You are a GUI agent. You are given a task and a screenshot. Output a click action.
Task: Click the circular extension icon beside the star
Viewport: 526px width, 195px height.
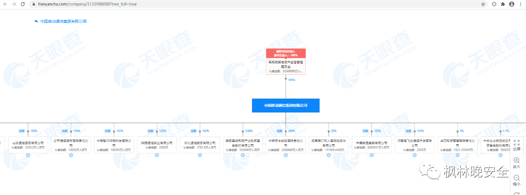(x=494, y=4)
